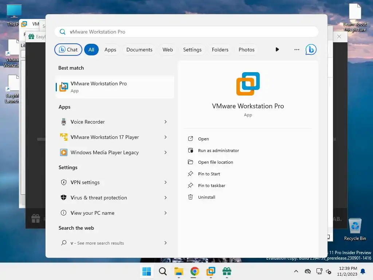373x280 pixels.
Task: Select the Recycle Bin desktop icon
Action: [355, 229]
